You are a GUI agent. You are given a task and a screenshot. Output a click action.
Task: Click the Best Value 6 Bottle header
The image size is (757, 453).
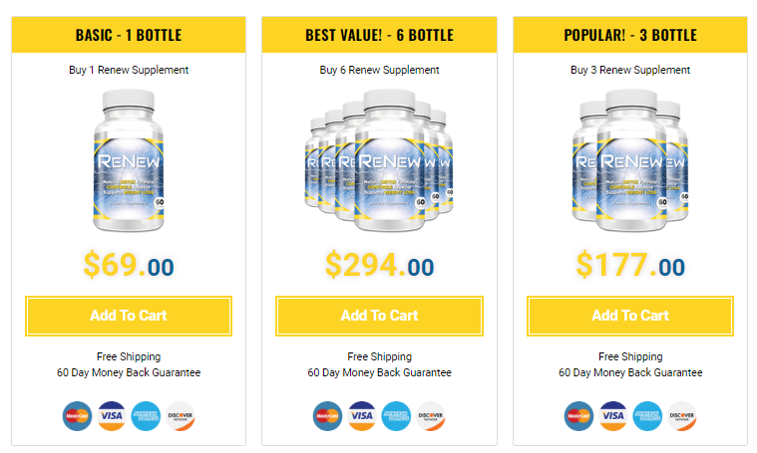coord(379,35)
